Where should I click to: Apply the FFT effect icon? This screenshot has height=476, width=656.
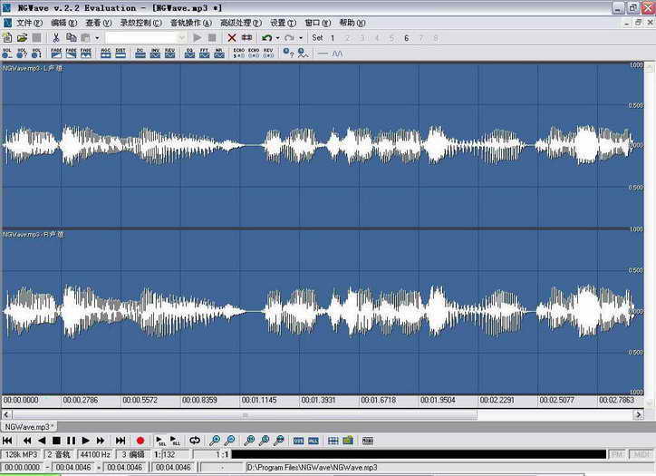pyautogui.click(x=204, y=53)
